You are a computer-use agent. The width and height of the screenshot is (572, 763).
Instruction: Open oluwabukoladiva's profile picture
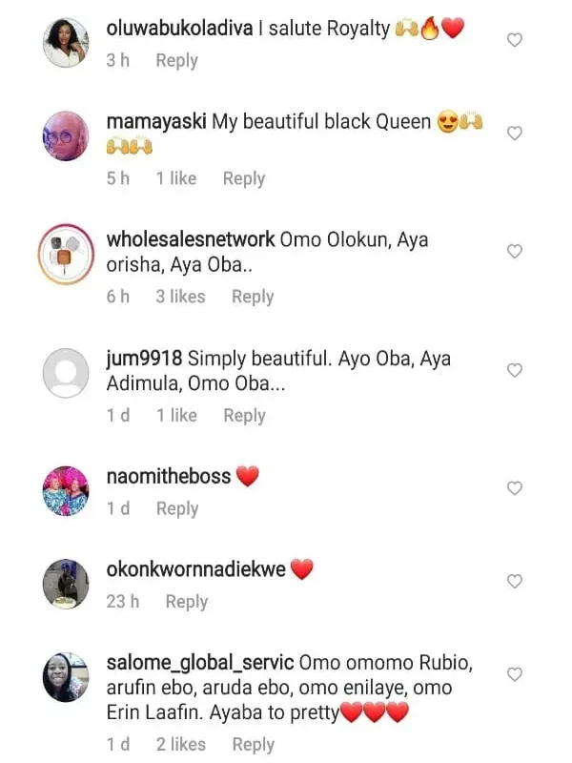click(x=66, y=42)
